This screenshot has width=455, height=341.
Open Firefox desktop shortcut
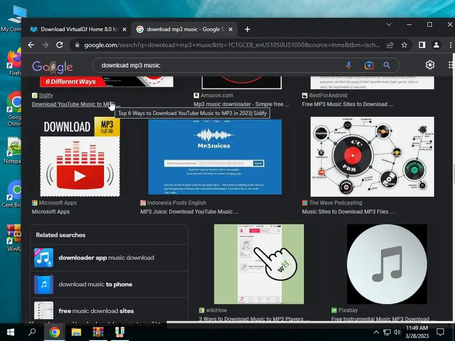pyautogui.click(x=15, y=62)
